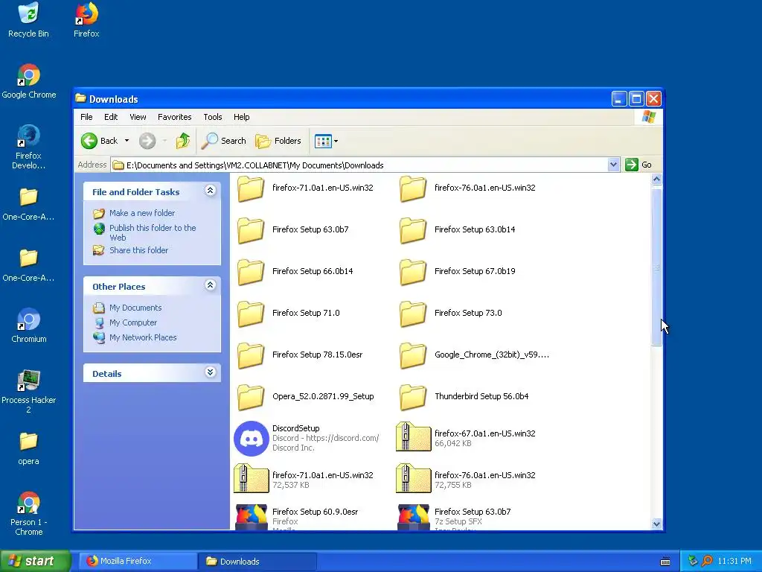Open the Tools menu
This screenshot has height=572, width=762.
(x=212, y=117)
